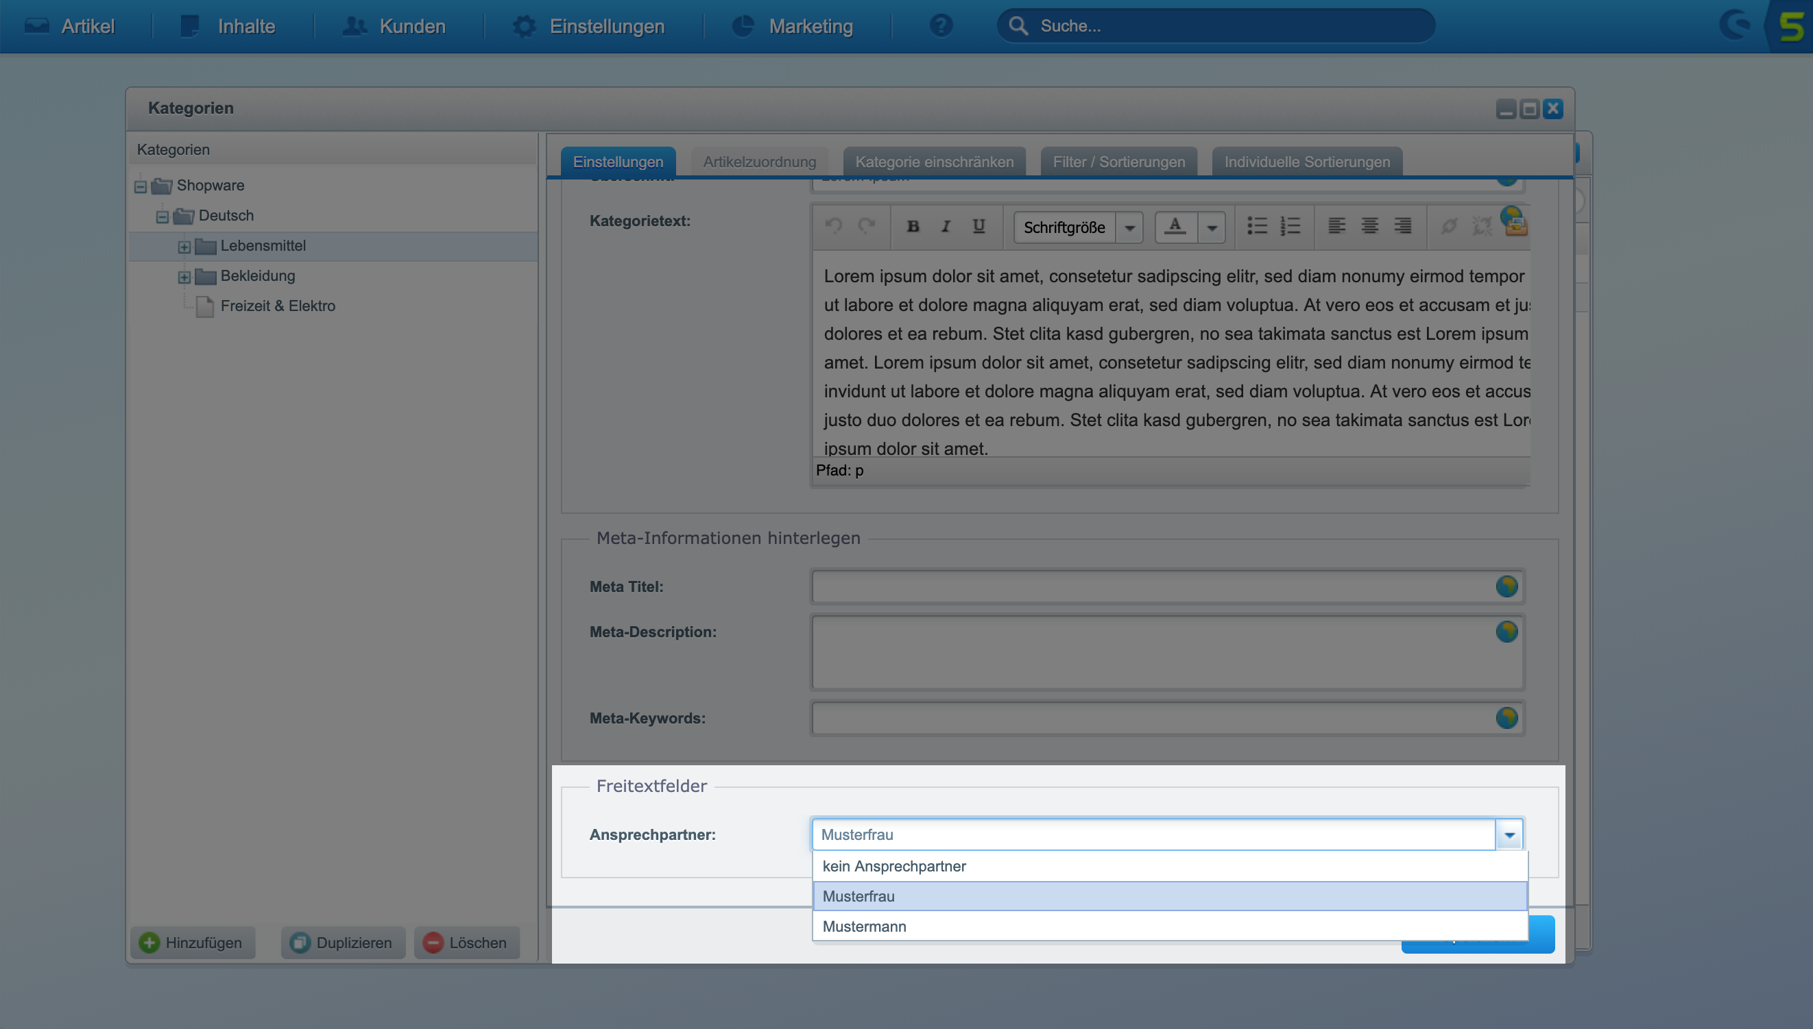Click the Ansprechpartner combo box field
The image size is (1813, 1029).
(x=1153, y=834)
